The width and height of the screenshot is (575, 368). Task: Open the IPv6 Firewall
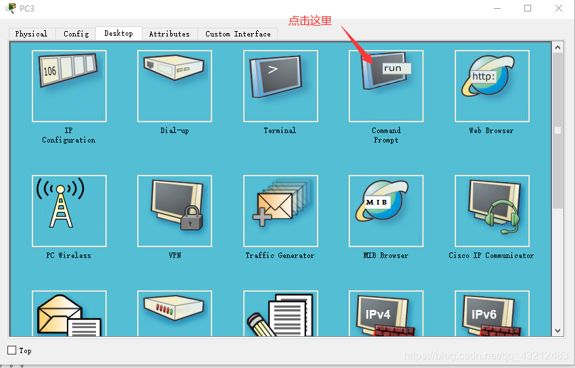[492, 313]
